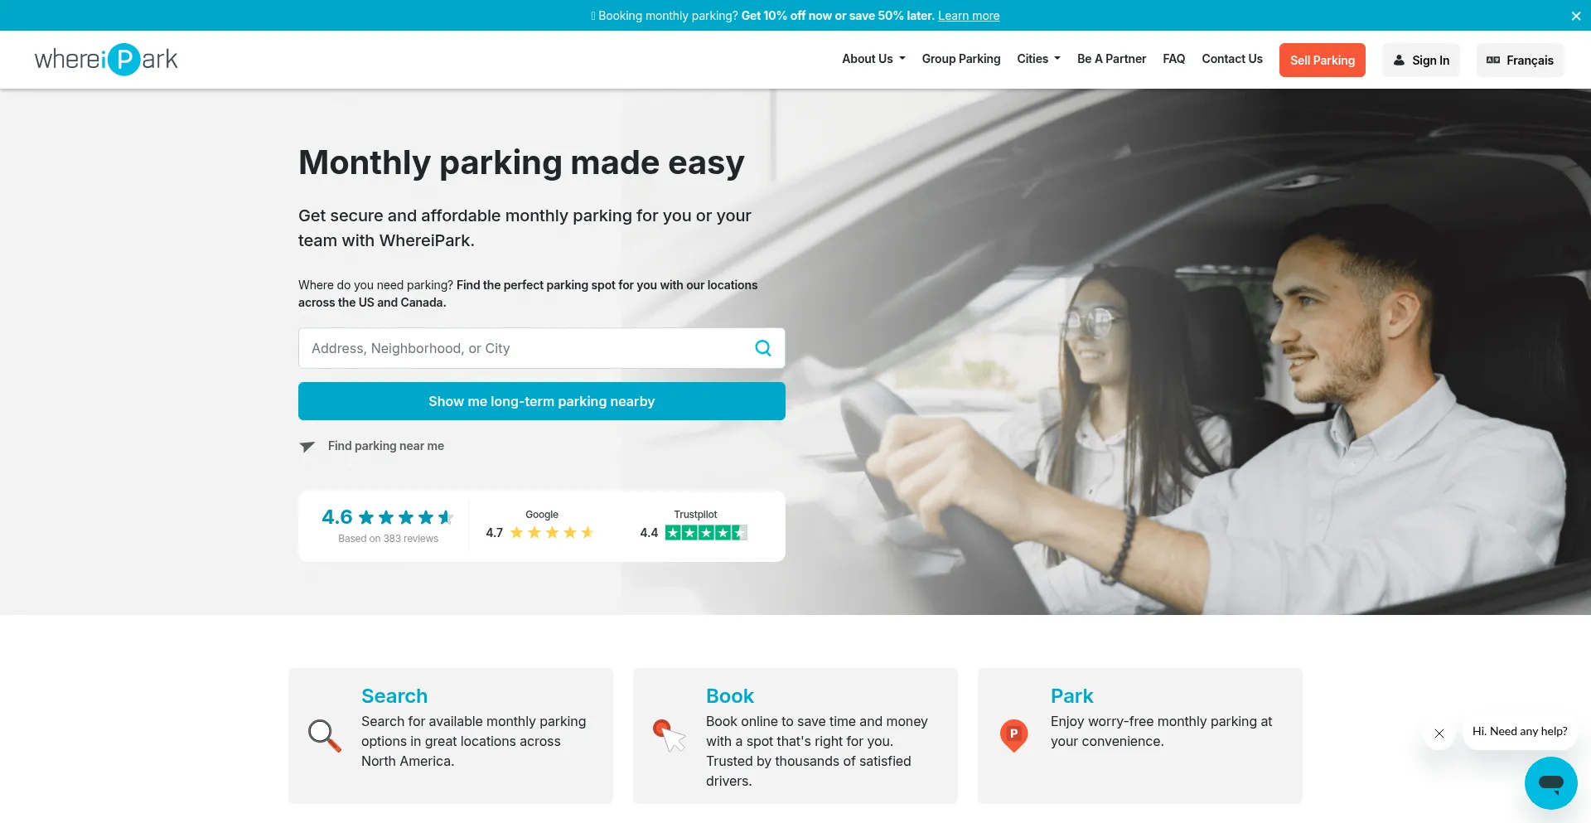The image size is (1591, 823).
Task: Open Group Parking menu item
Action: coord(961,59)
